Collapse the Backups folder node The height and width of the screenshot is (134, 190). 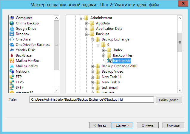87,34
